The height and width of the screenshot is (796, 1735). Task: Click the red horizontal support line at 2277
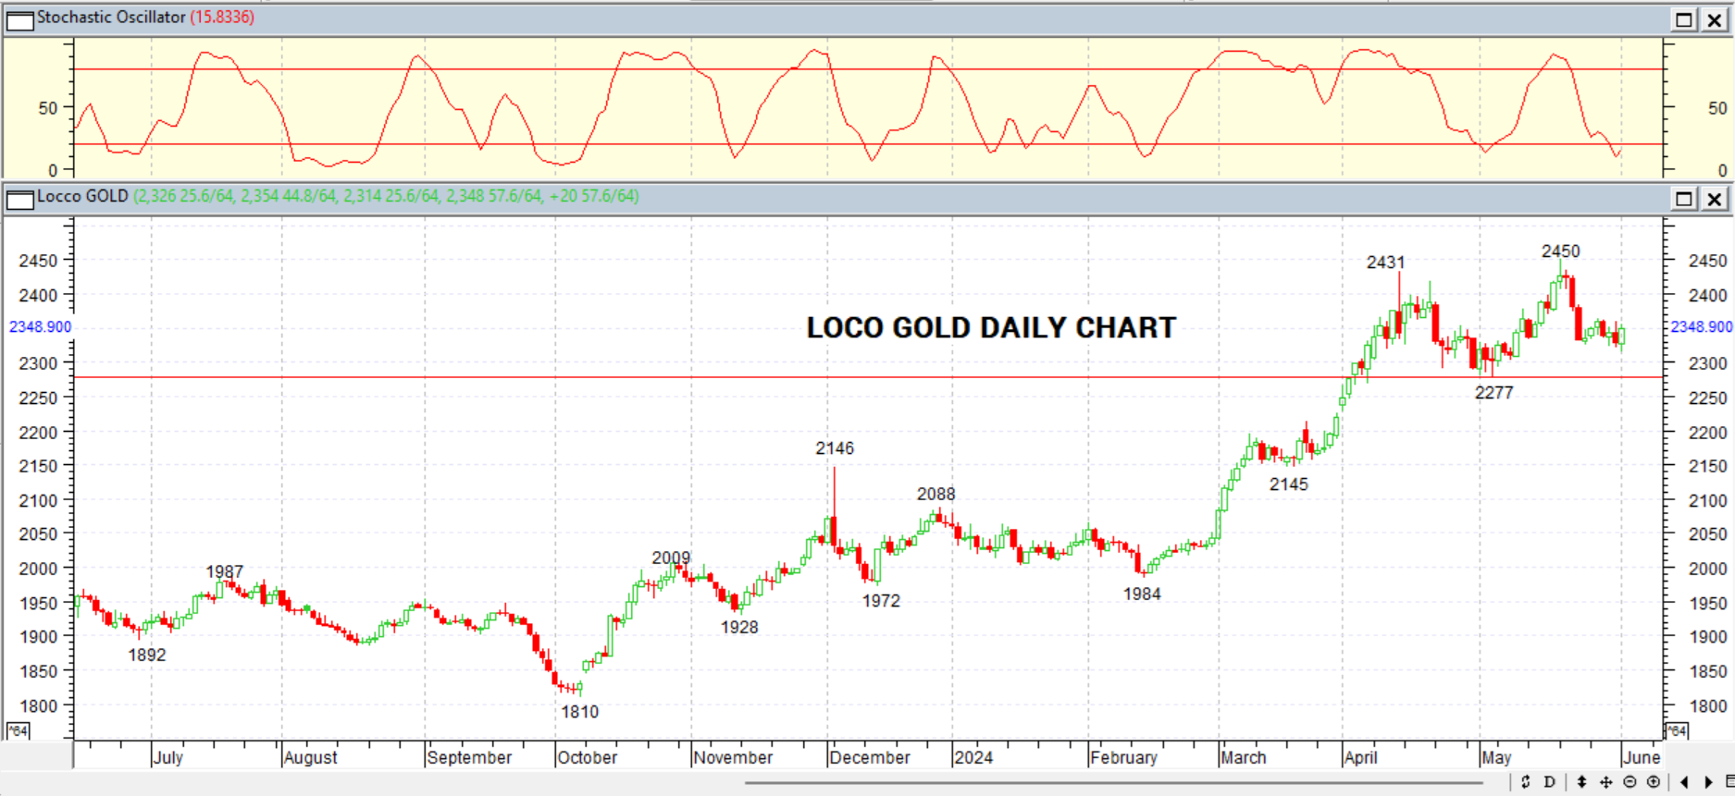[x=868, y=377]
